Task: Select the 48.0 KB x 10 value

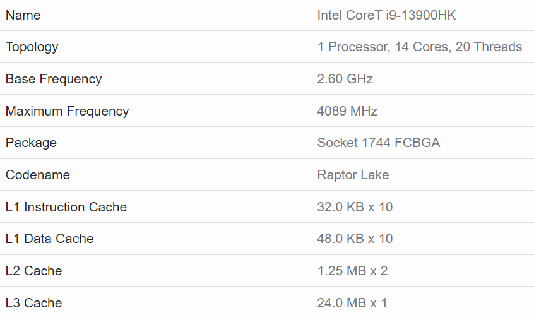Action: pos(355,239)
